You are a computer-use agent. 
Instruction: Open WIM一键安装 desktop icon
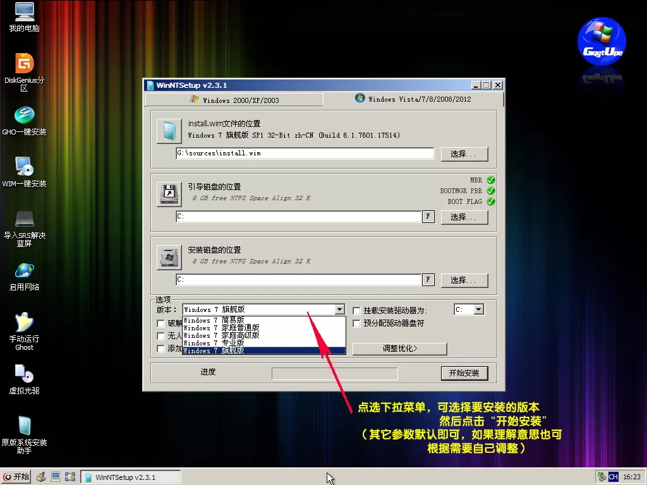tap(24, 167)
